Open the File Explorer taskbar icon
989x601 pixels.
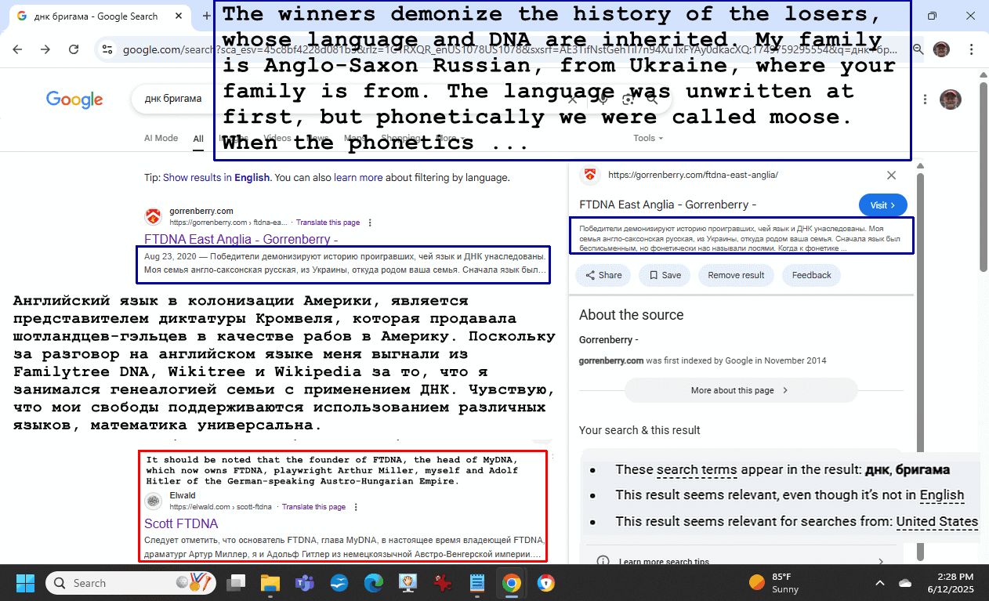tap(270, 583)
